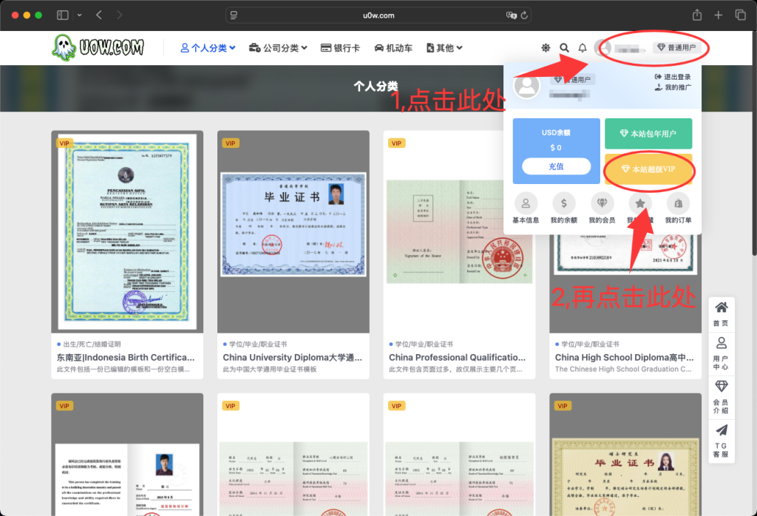Click the u0w.com address bar
Viewport: 757px width, 516px height.
pos(378,16)
